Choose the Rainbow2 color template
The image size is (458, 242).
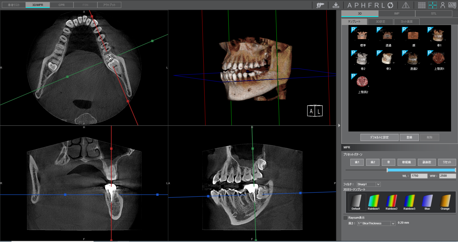392,202
